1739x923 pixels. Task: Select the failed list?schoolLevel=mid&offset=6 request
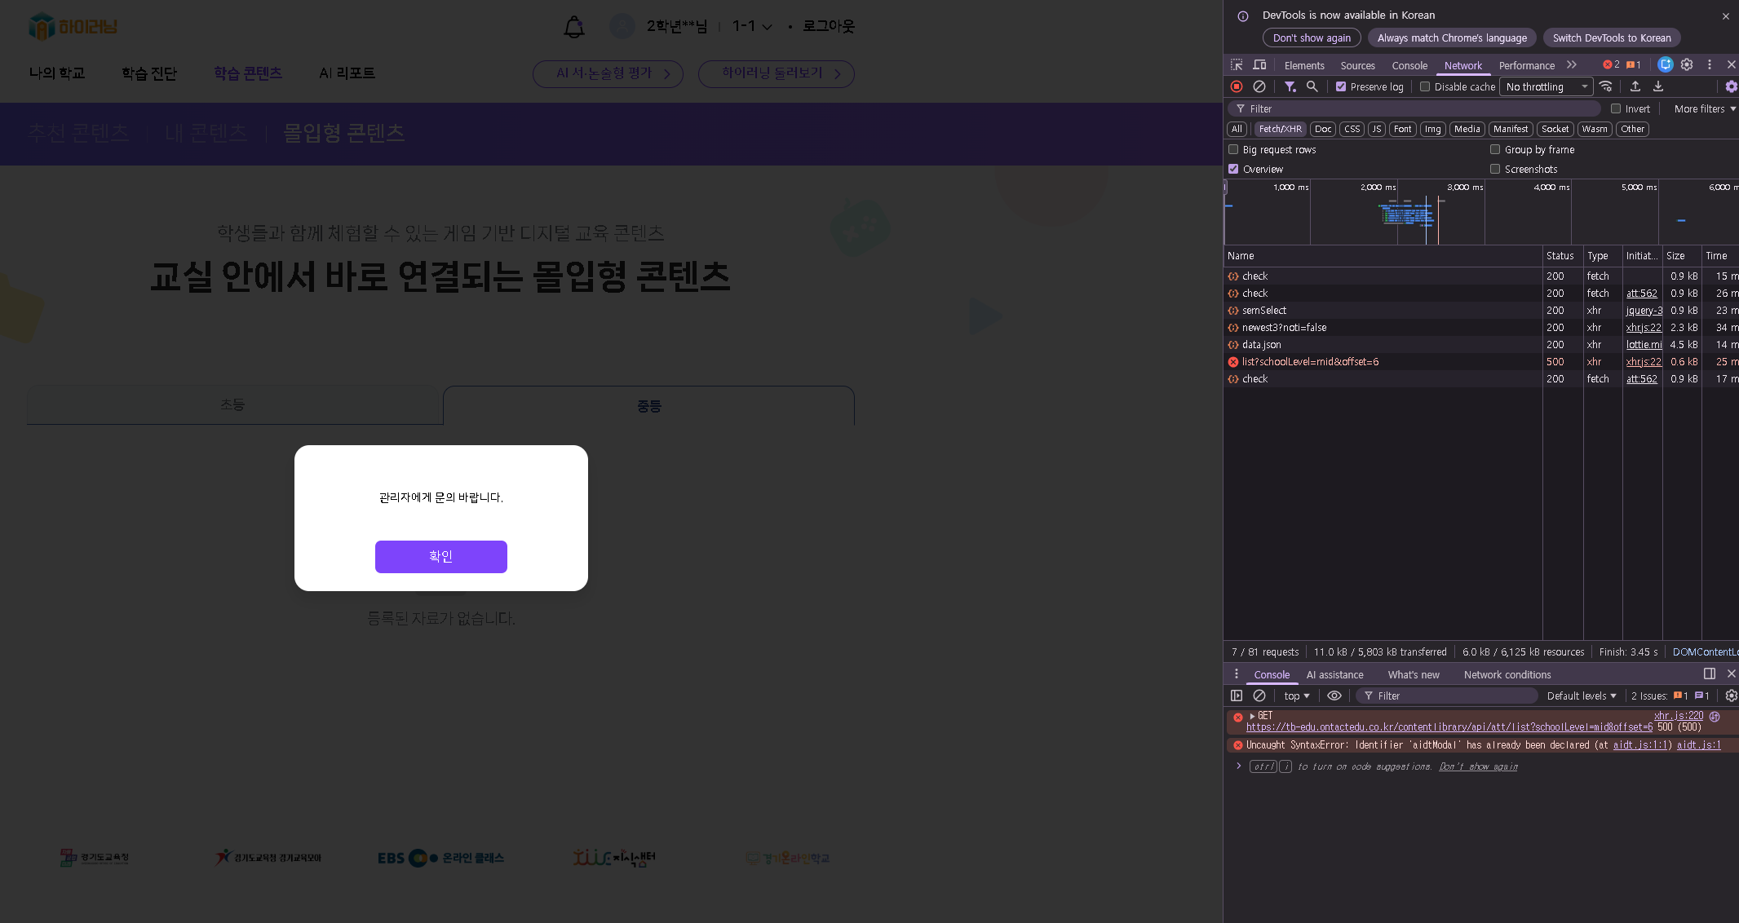pyautogui.click(x=1480, y=362)
